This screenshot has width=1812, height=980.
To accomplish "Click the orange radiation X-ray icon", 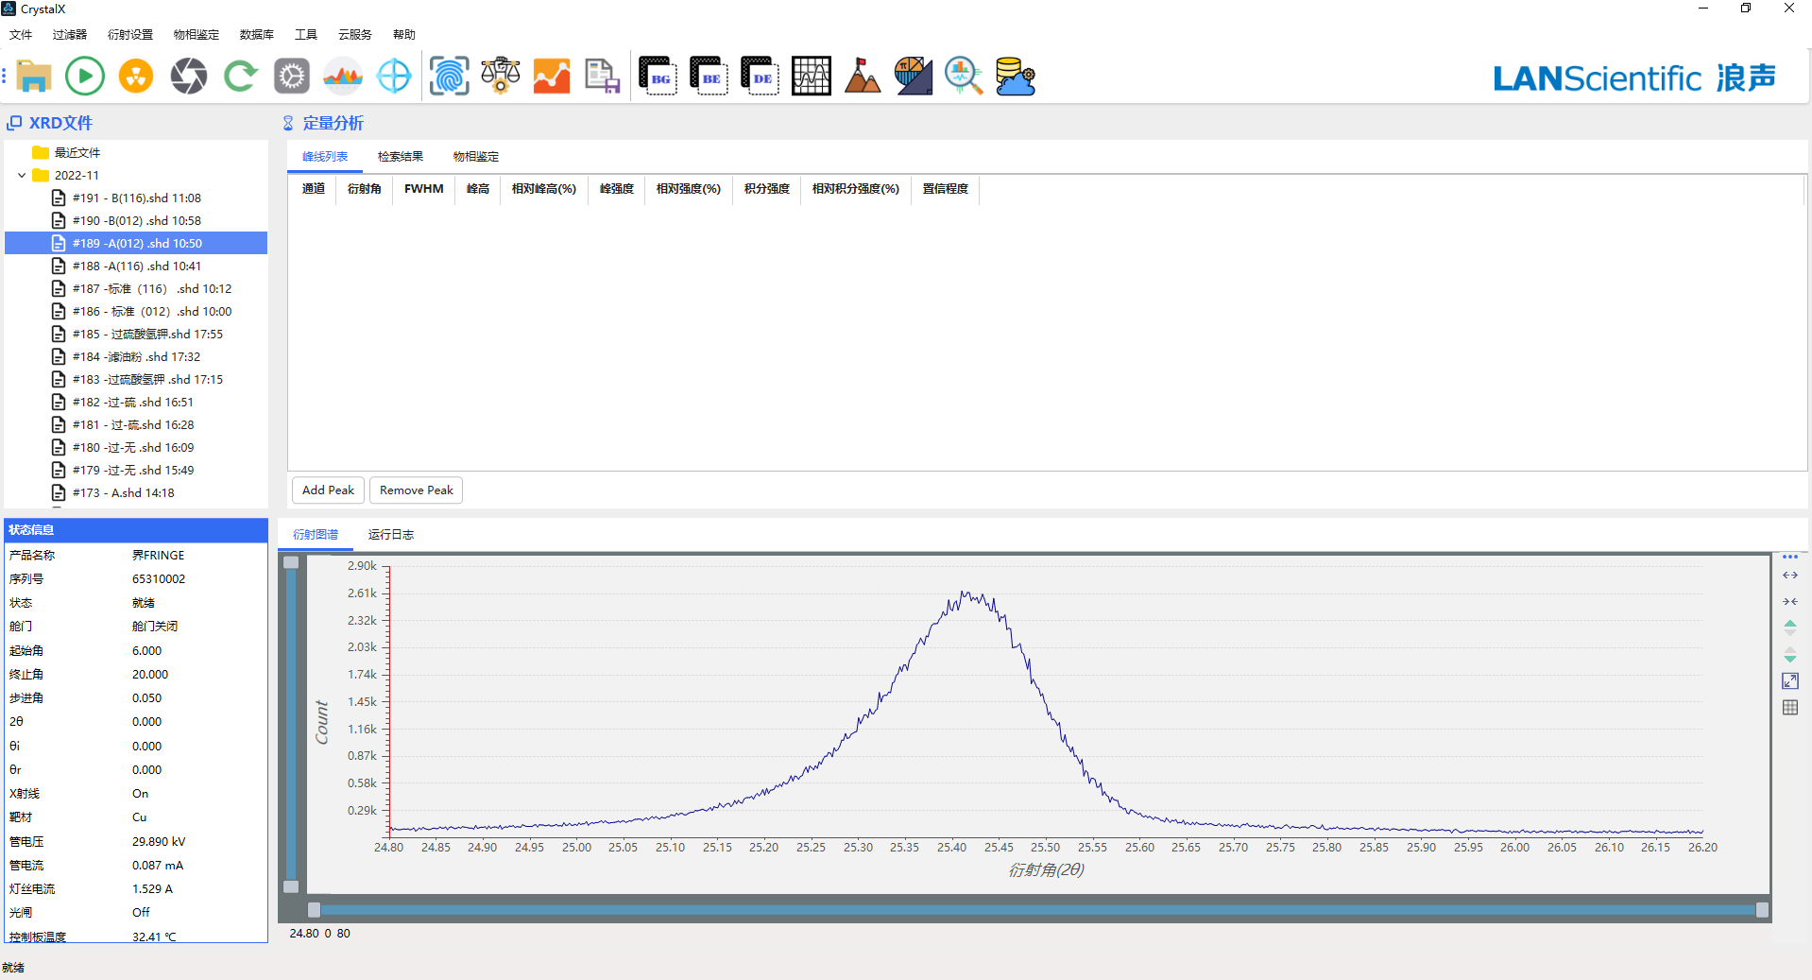I will point(136,76).
